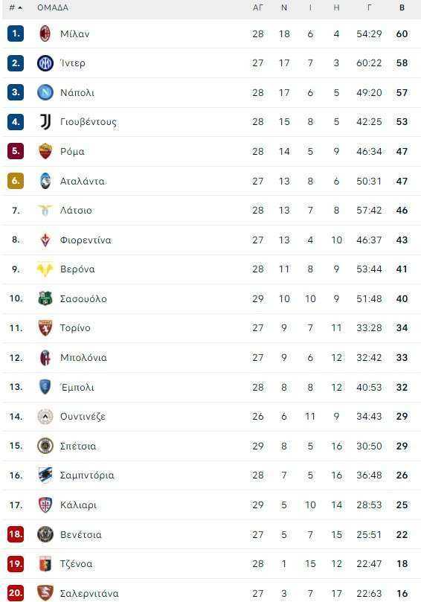Click the Sassuolo club badge
Viewport: 421px width, 602px height.
pos(45,298)
